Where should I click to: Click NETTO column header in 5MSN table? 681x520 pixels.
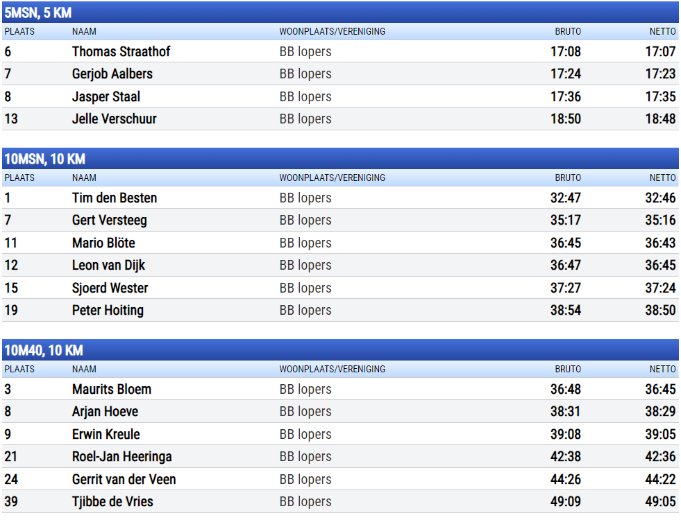pyautogui.click(x=662, y=31)
